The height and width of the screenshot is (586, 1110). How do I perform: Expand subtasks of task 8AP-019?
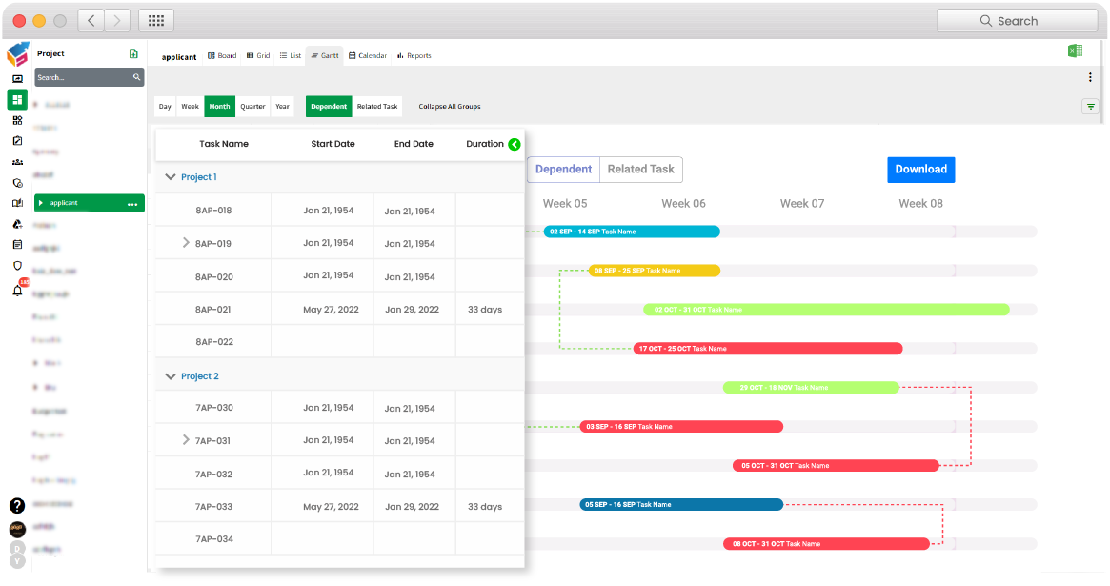[187, 242]
